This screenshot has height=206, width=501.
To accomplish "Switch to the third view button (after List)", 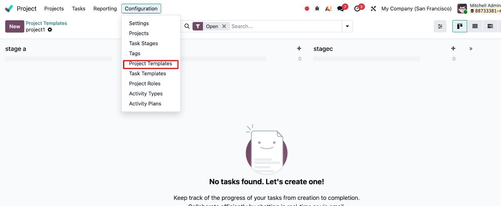I will (x=490, y=26).
